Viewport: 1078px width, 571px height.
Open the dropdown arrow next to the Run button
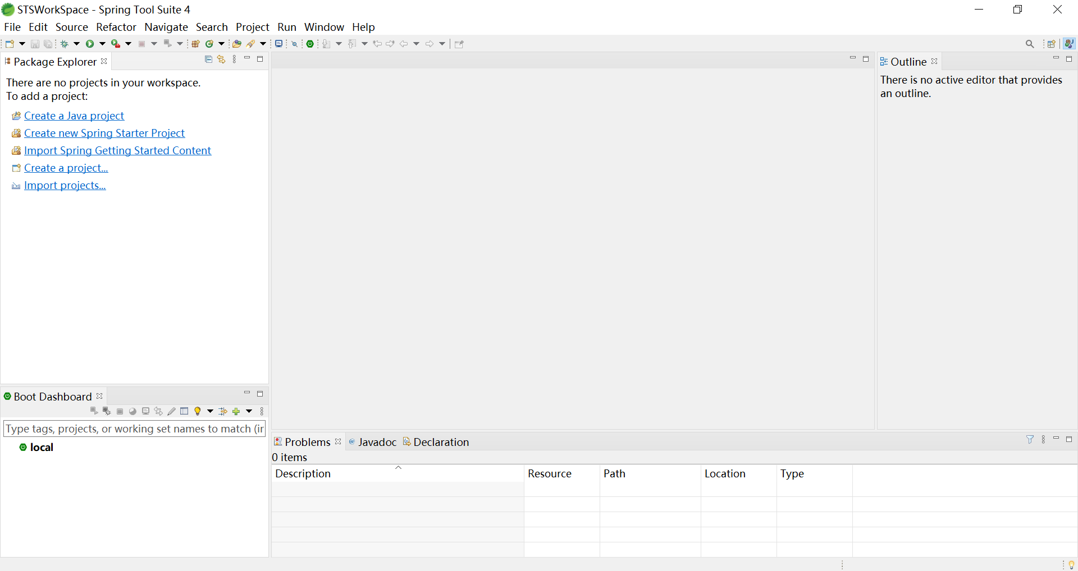click(x=102, y=44)
